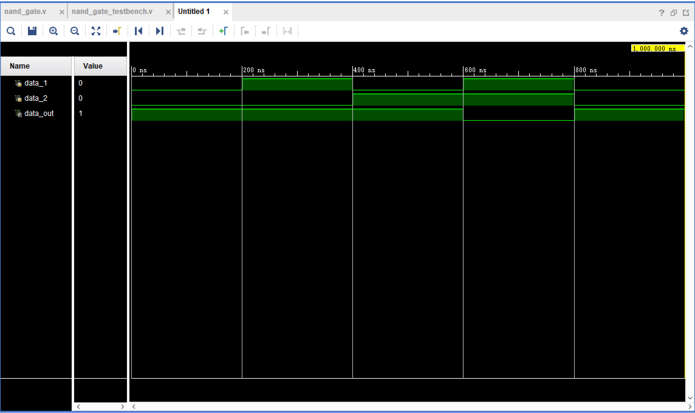Close the Untitled 1 tab
Image resolution: width=695 pixels, height=413 pixels.
pos(226,12)
